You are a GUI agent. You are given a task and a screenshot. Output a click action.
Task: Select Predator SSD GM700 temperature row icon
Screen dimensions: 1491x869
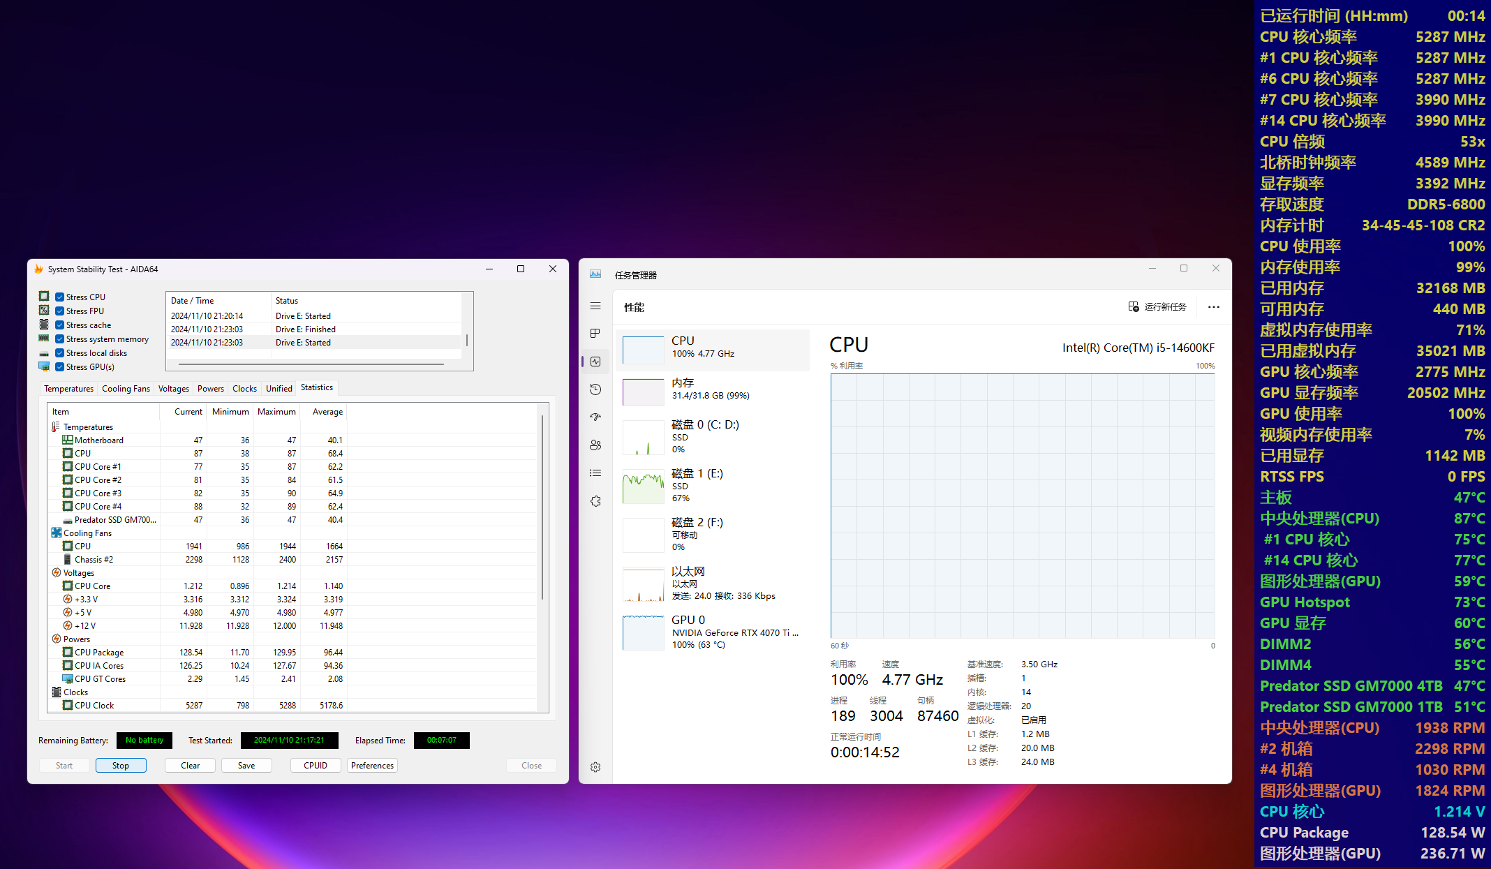pyautogui.click(x=68, y=521)
